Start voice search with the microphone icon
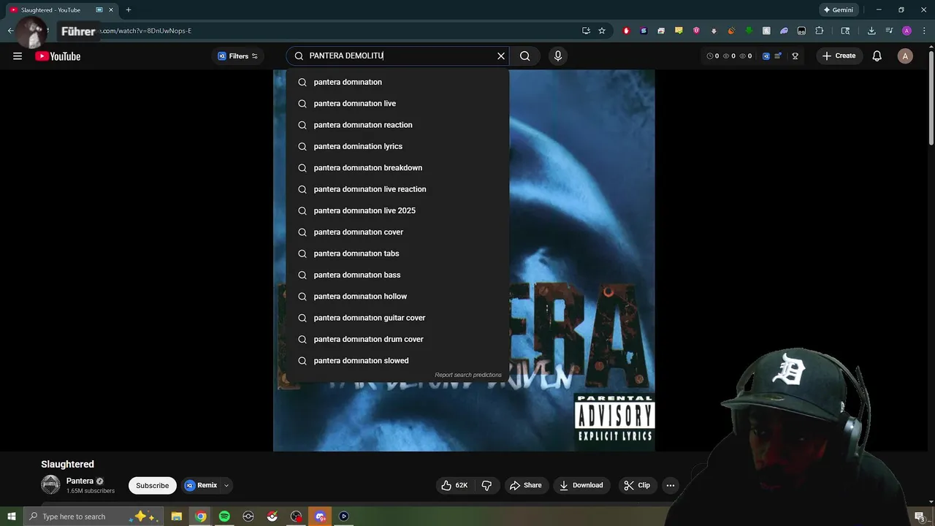This screenshot has height=526, width=935. coord(558,56)
